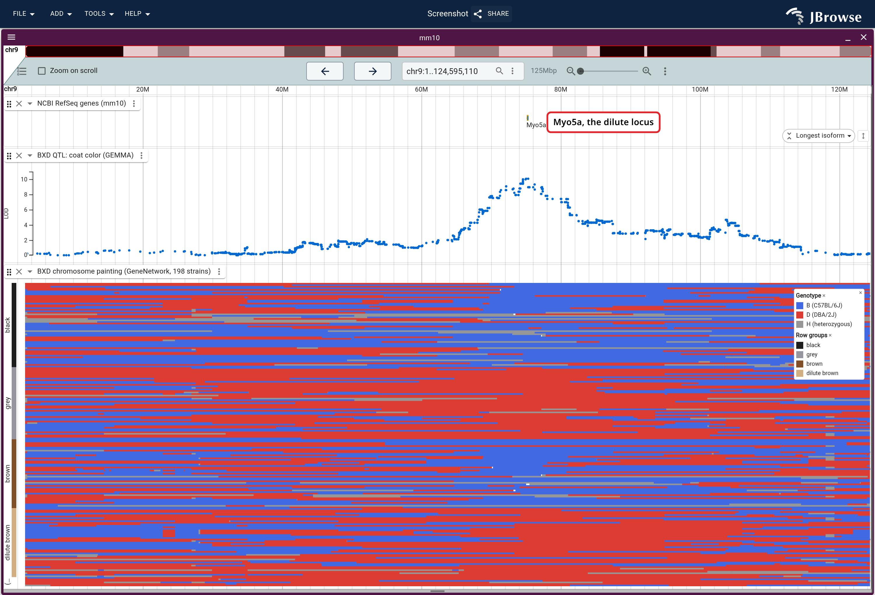Collapse the BXD QTL coat color track

[x=30, y=155]
